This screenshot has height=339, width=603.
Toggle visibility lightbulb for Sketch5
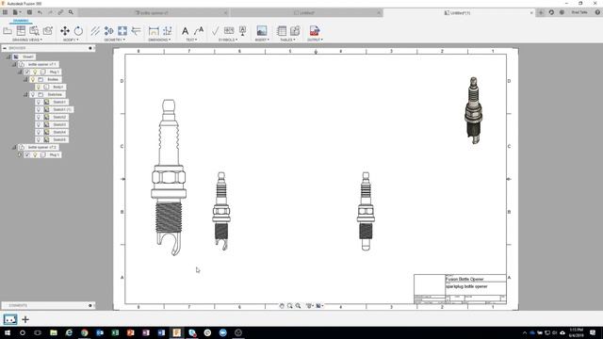(x=39, y=139)
